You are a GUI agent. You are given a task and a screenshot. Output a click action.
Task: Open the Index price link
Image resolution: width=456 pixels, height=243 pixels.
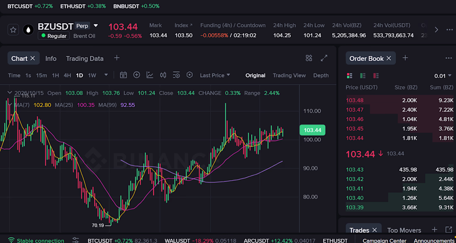(x=184, y=25)
